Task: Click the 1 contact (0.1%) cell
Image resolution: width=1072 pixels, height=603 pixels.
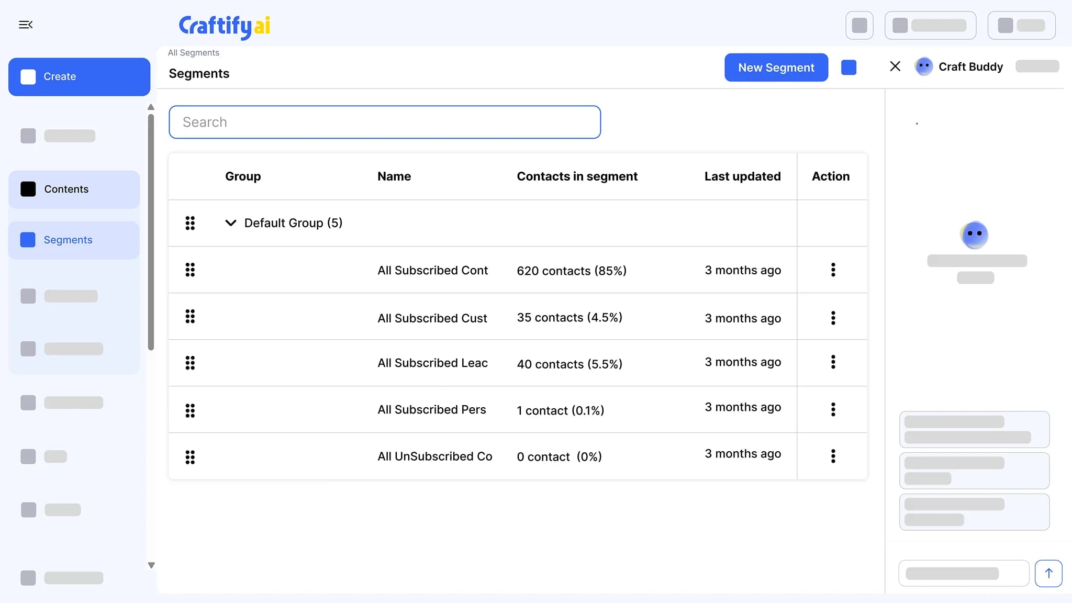Action: tap(560, 410)
